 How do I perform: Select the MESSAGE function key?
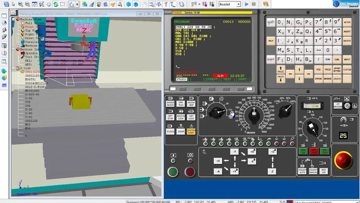pyautogui.click(x=328, y=79)
